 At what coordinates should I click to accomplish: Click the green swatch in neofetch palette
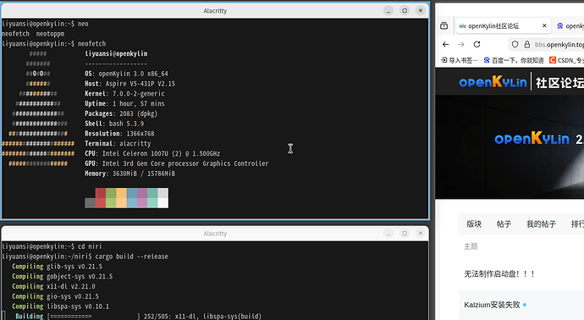tap(111, 198)
